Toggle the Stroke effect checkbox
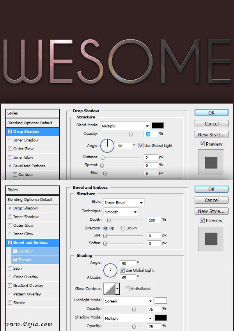 tap(10, 303)
